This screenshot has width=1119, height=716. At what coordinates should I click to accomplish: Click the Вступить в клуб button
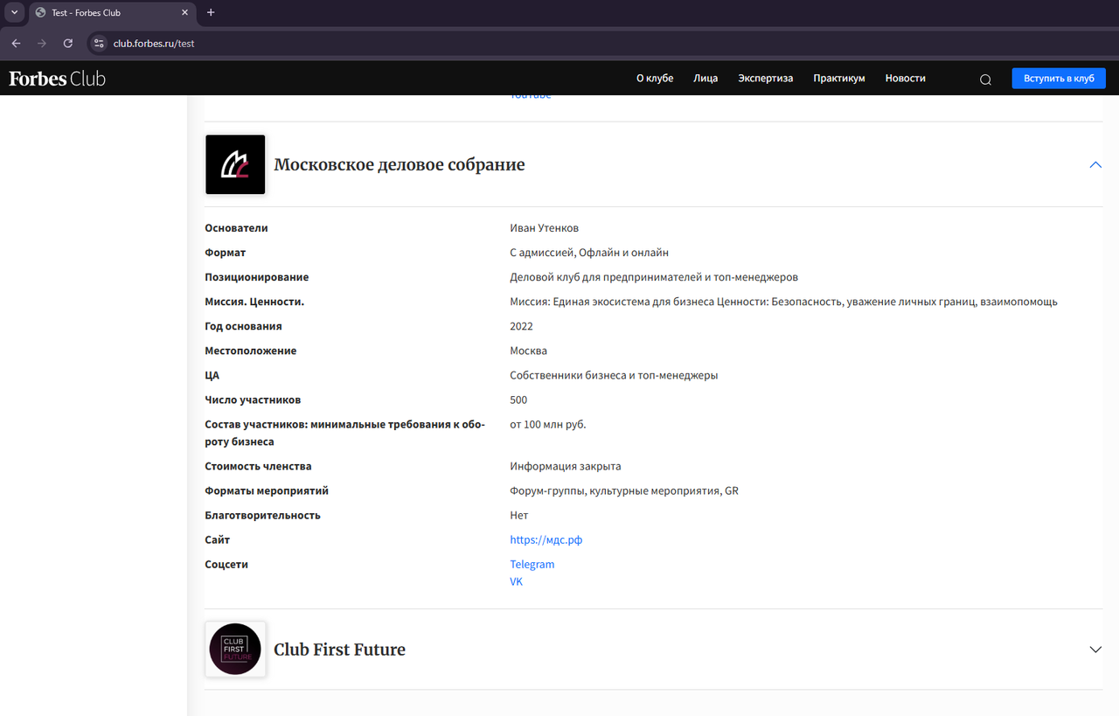click(x=1059, y=78)
